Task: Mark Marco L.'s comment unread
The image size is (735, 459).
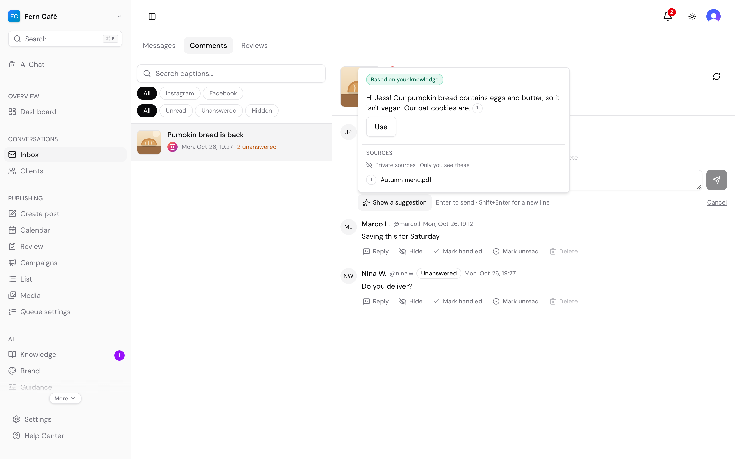Action: [516, 251]
